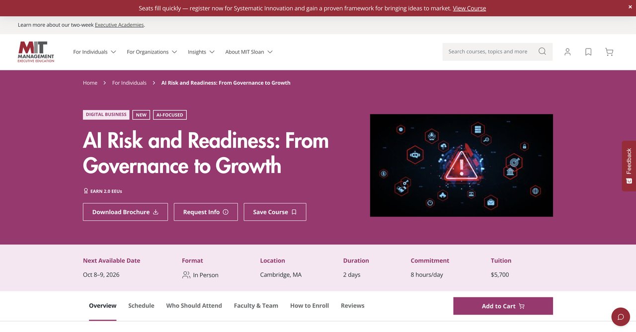The image size is (636, 332).
Task: Expand the Insights menu
Action: pos(201,52)
